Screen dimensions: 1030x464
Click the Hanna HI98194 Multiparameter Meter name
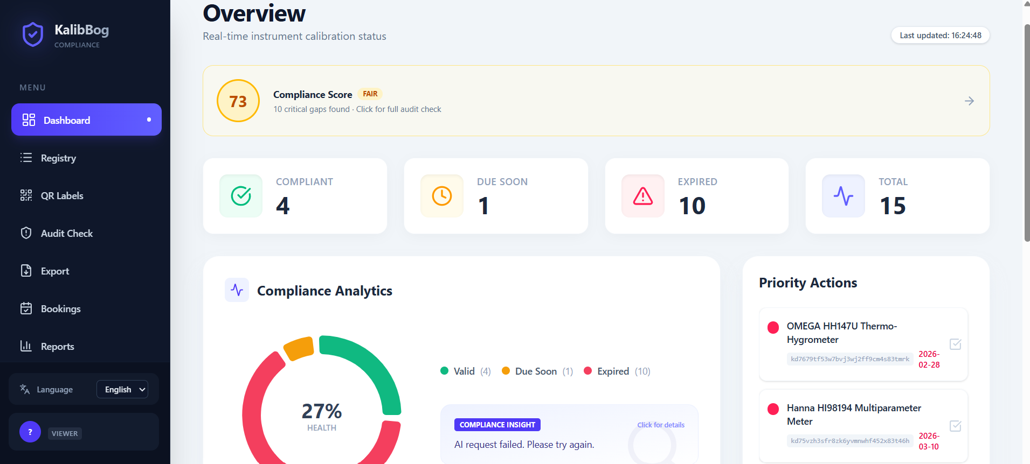click(854, 414)
